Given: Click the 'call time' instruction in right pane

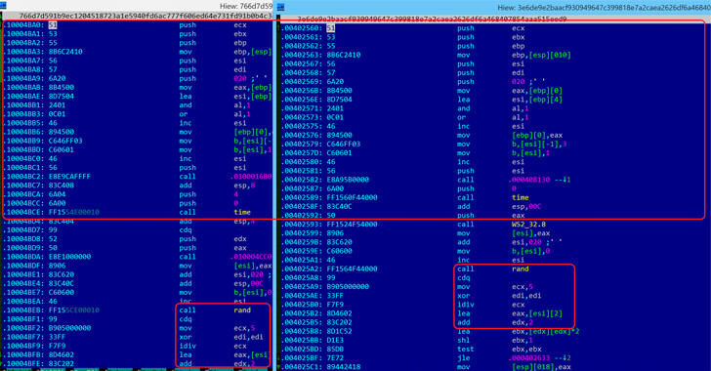Looking at the screenshot, I should [493, 197].
